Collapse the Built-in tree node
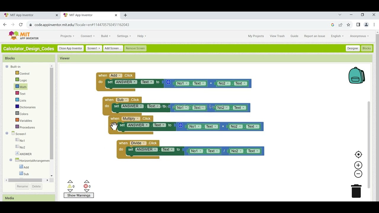379x213 pixels. coord(7,67)
